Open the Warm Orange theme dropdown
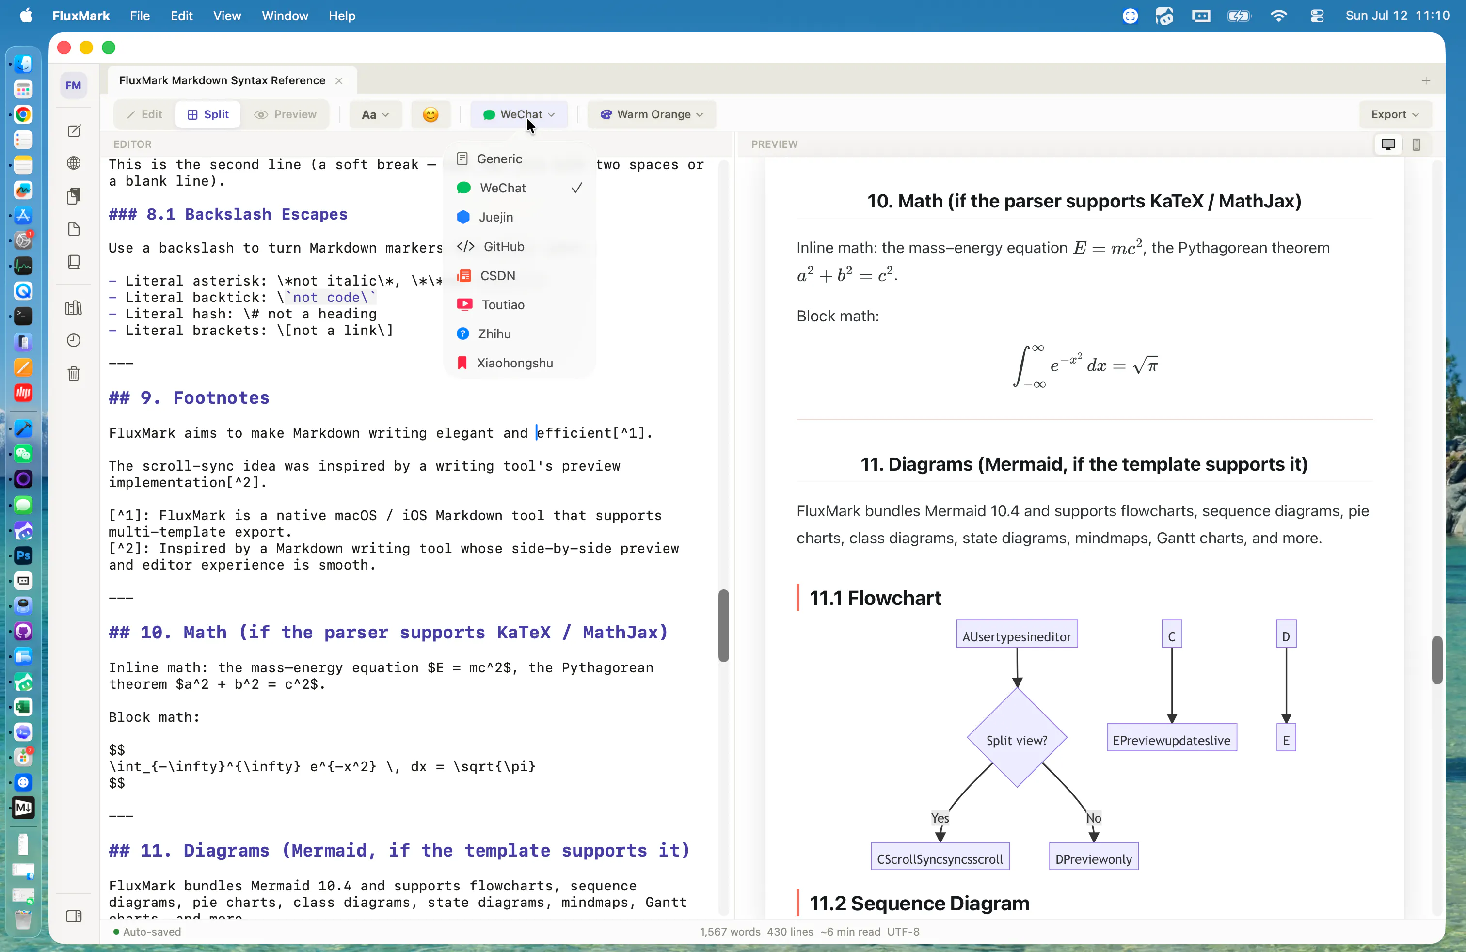 [x=652, y=114]
